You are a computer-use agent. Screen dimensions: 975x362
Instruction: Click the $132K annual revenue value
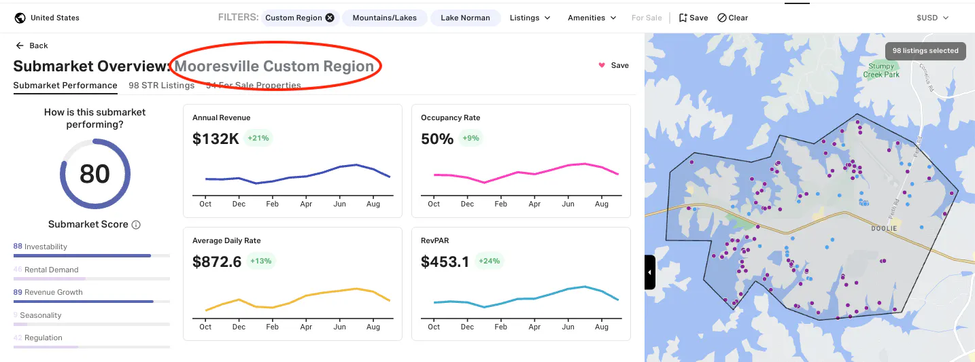216,139
